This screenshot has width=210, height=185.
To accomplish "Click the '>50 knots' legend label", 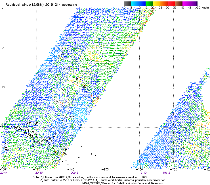I will (202, 8).
